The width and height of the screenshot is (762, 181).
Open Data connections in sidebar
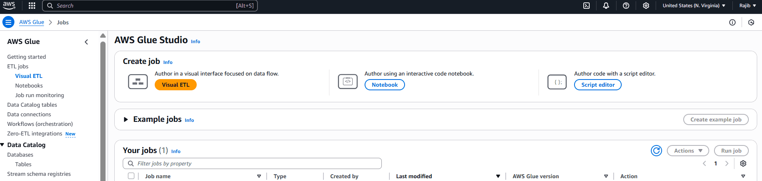(29, 114)
